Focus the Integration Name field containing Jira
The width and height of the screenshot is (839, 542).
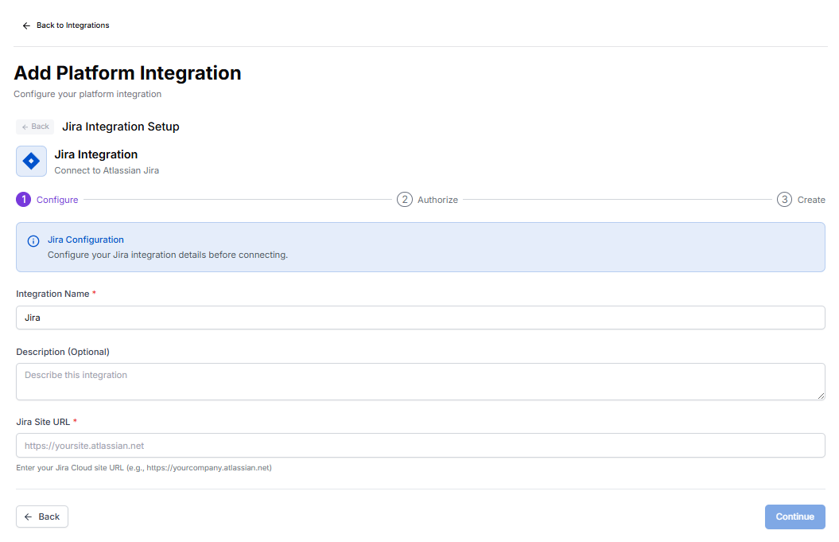click(x=421, y=318)
